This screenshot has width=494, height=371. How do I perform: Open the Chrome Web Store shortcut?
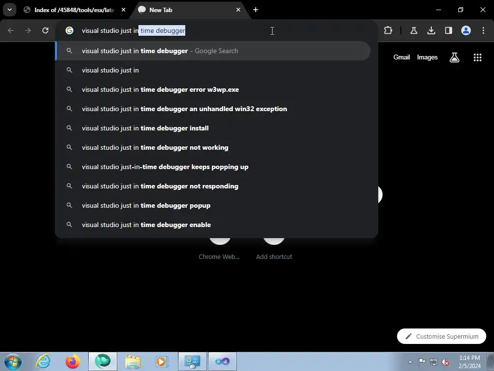pos(220,249)
